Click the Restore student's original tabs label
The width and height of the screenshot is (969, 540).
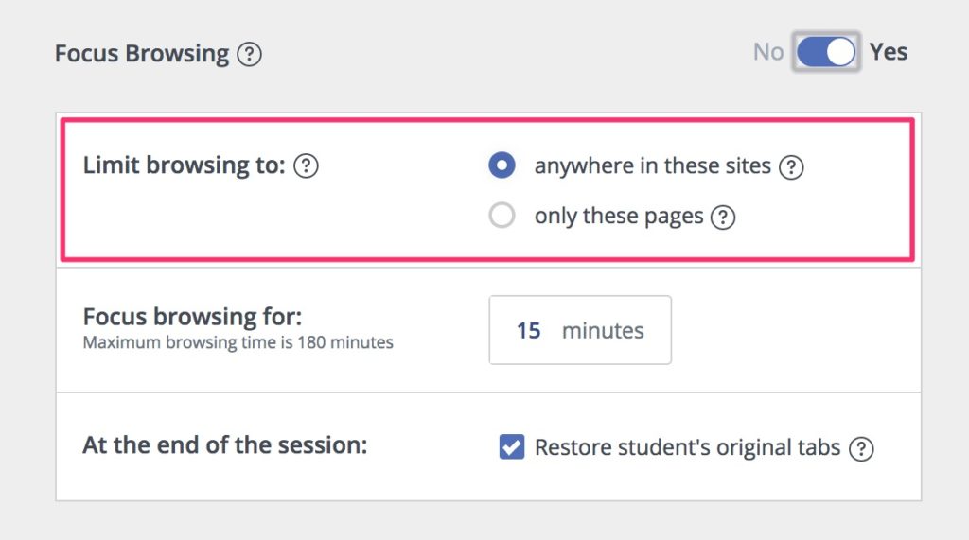point(687,447)
